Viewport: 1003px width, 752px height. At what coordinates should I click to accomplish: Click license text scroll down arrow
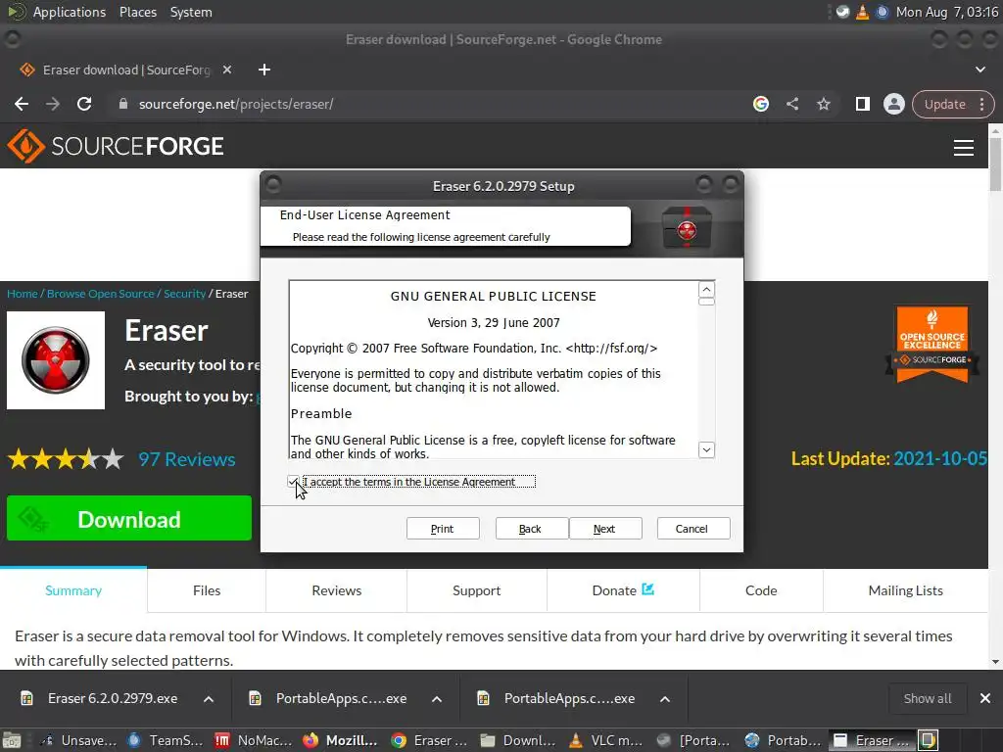(x=706, y=450)
